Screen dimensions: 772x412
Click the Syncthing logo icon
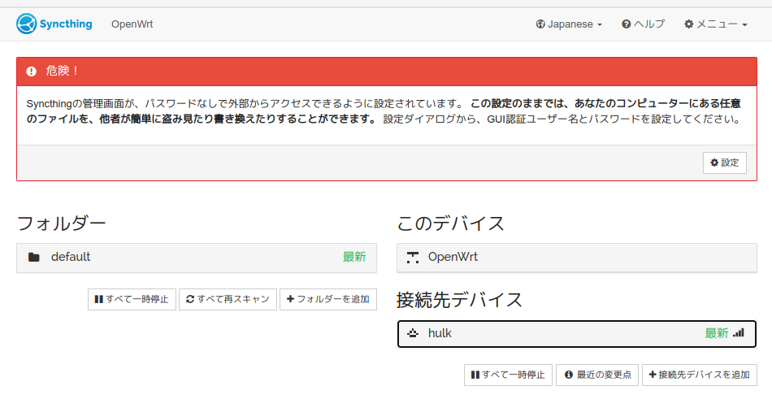26,24
